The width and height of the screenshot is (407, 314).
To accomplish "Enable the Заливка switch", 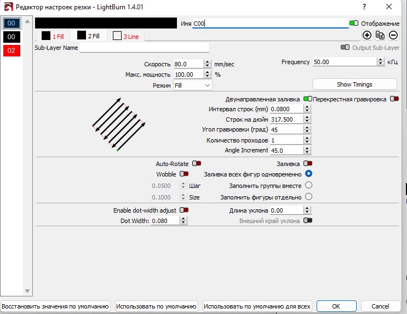I will tap(308, 163).
